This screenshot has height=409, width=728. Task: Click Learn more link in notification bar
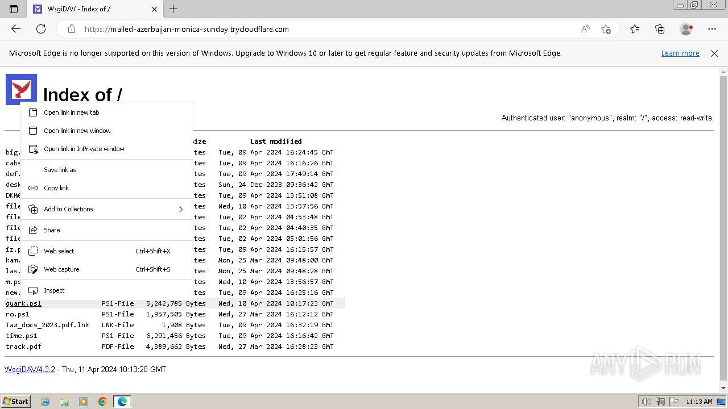(680, 53)
